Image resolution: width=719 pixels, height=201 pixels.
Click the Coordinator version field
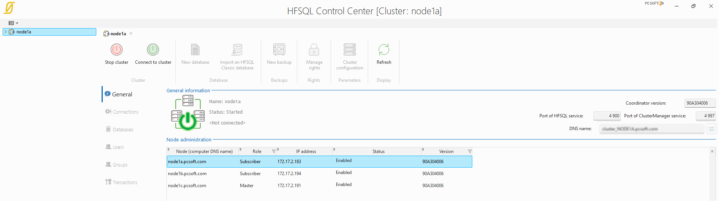pyautogui.click(x=700, y=103)
